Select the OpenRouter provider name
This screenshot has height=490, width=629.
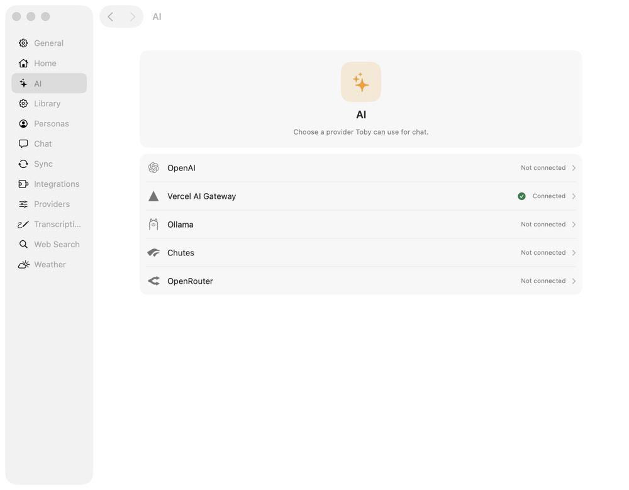point(190,281)
